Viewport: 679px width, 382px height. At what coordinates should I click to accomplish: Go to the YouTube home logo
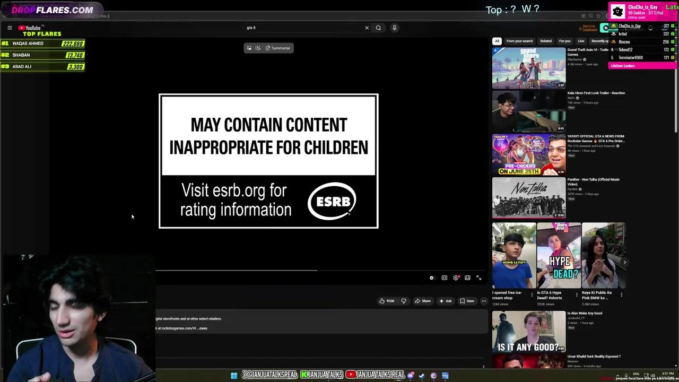click(x=30, y=28)
